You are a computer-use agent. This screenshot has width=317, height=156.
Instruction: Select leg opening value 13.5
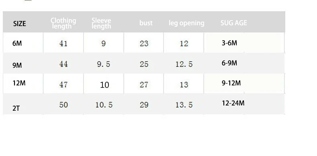[x=184, y=105]
